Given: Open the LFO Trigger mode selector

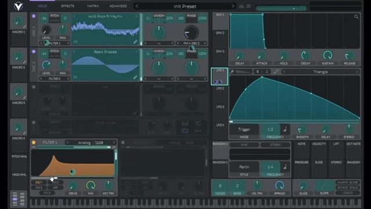Looking at the screenshot, I should (244, 129).
